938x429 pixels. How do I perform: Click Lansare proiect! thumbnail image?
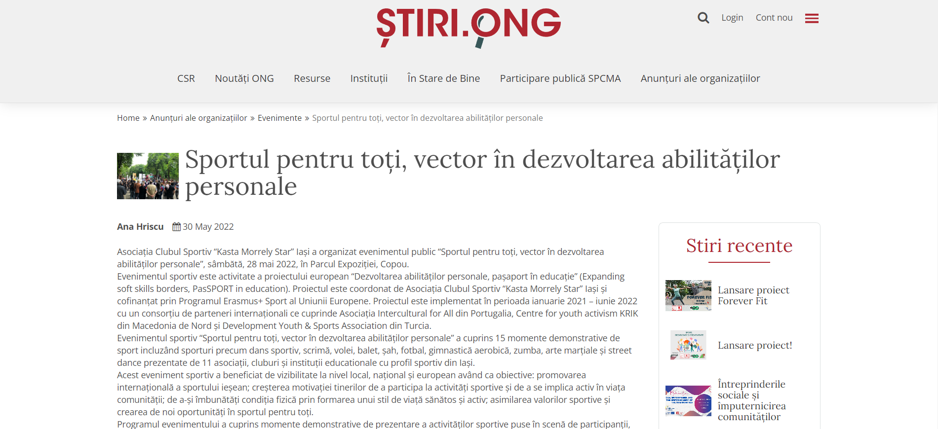tap(688, 345)
